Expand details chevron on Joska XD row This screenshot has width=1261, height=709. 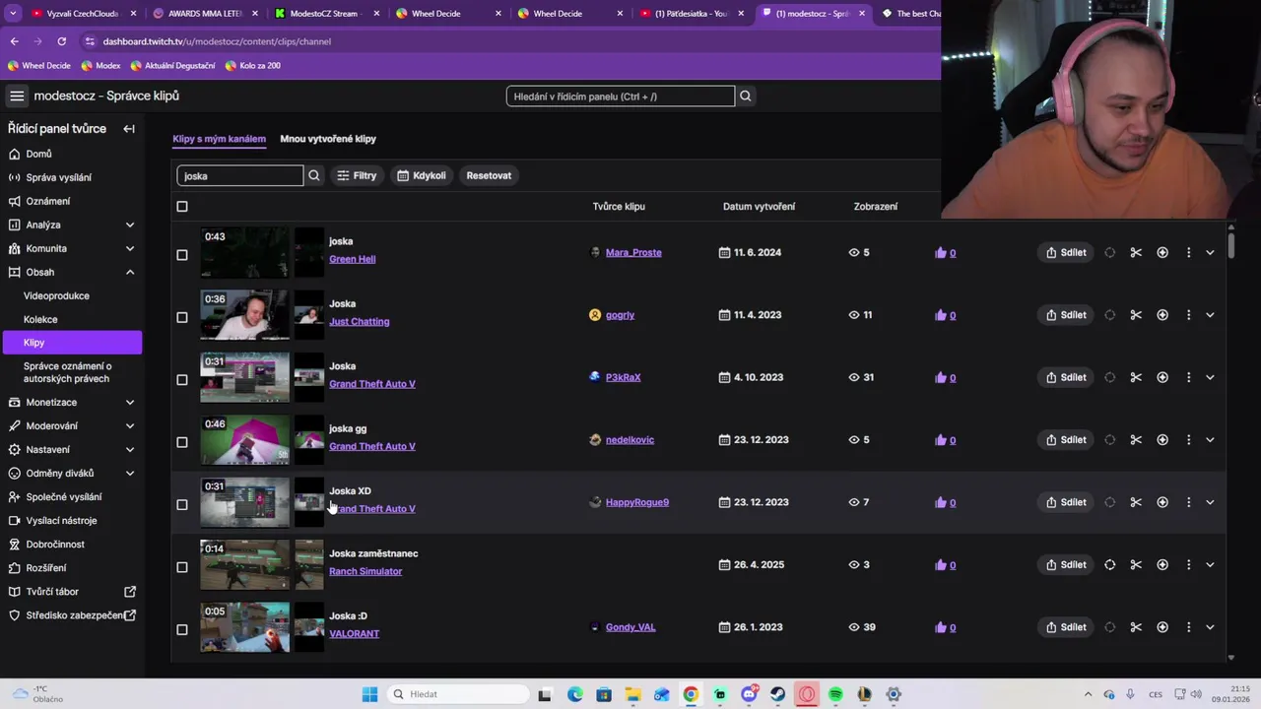[1210, 502]
